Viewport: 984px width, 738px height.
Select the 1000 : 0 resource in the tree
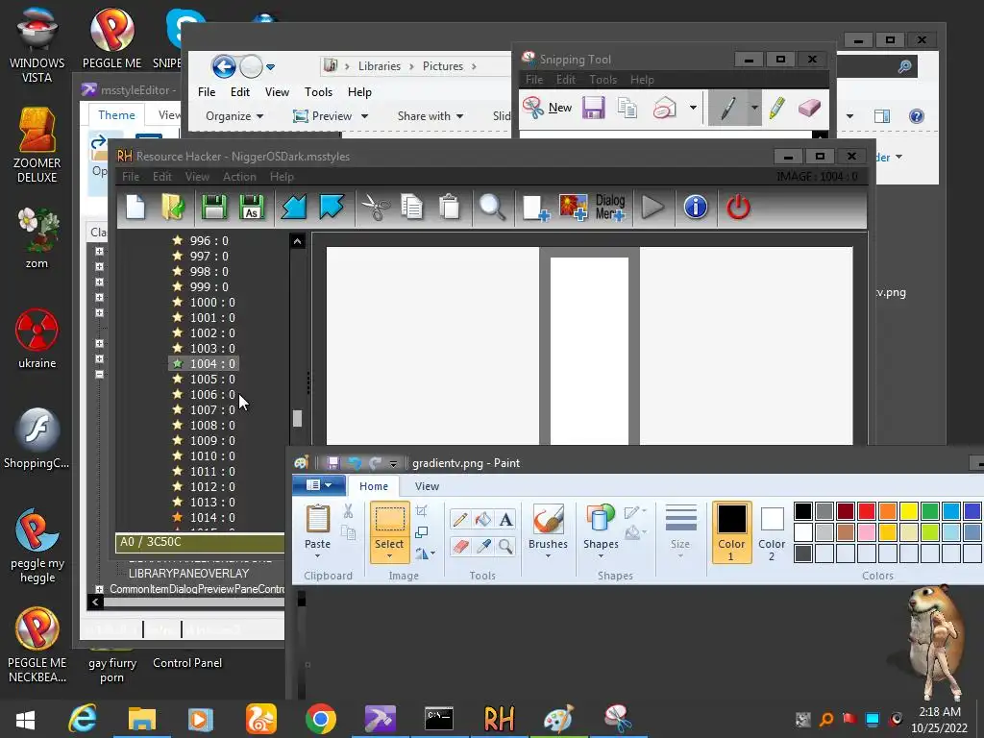click(212, 303)
